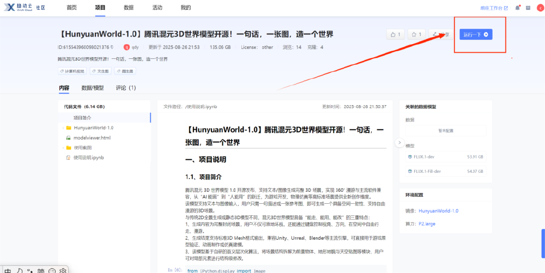Open the P2.large compute link

[427, 223]
